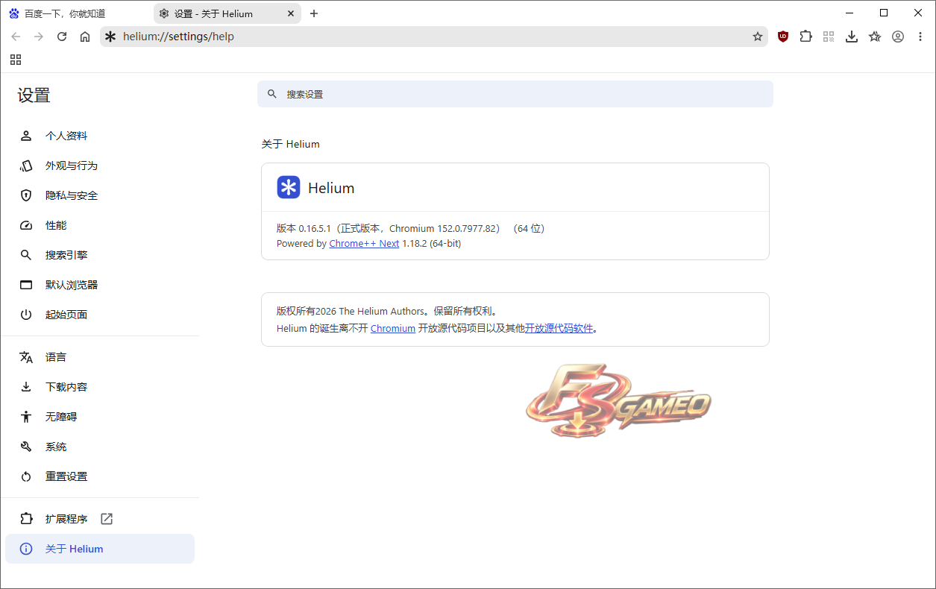
Task: Open the 开放源代码软件 link
Action: (x=559, y=328)
